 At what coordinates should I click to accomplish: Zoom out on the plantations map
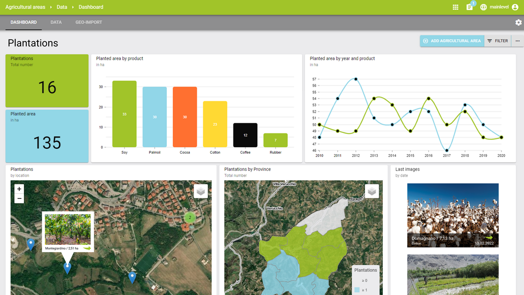point(19,199)
